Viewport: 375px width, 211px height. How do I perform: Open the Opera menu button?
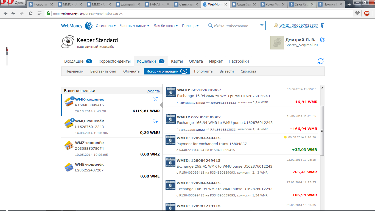pos(14,3)
